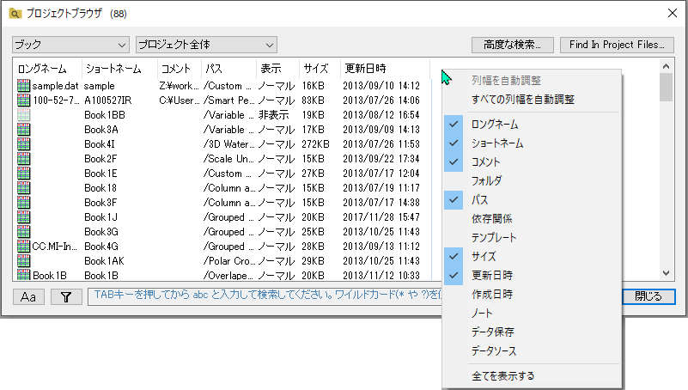Uncheck 更新日時 column in context menu

coord(533,275)
